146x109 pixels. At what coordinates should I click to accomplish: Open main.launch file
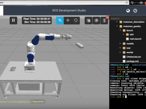[136, 39]
